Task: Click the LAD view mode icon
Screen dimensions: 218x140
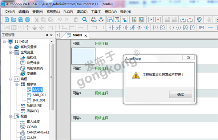Action: 7,28
